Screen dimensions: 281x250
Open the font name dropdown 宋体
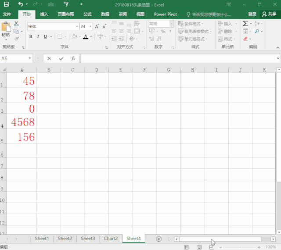77,26
